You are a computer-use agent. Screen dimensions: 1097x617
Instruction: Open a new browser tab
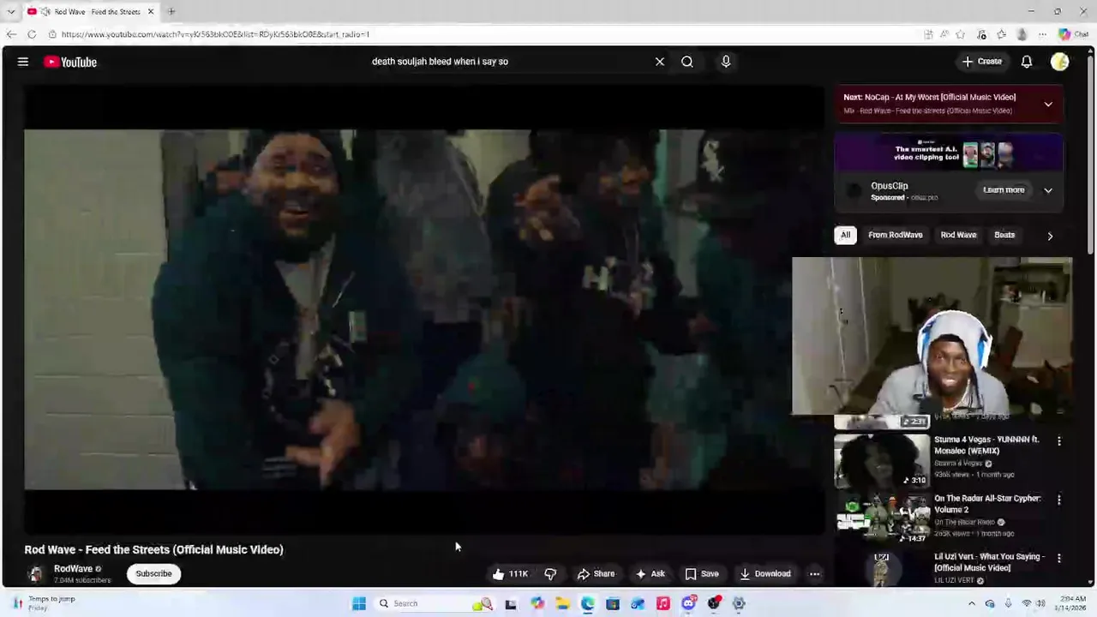[x=171, y=11]
